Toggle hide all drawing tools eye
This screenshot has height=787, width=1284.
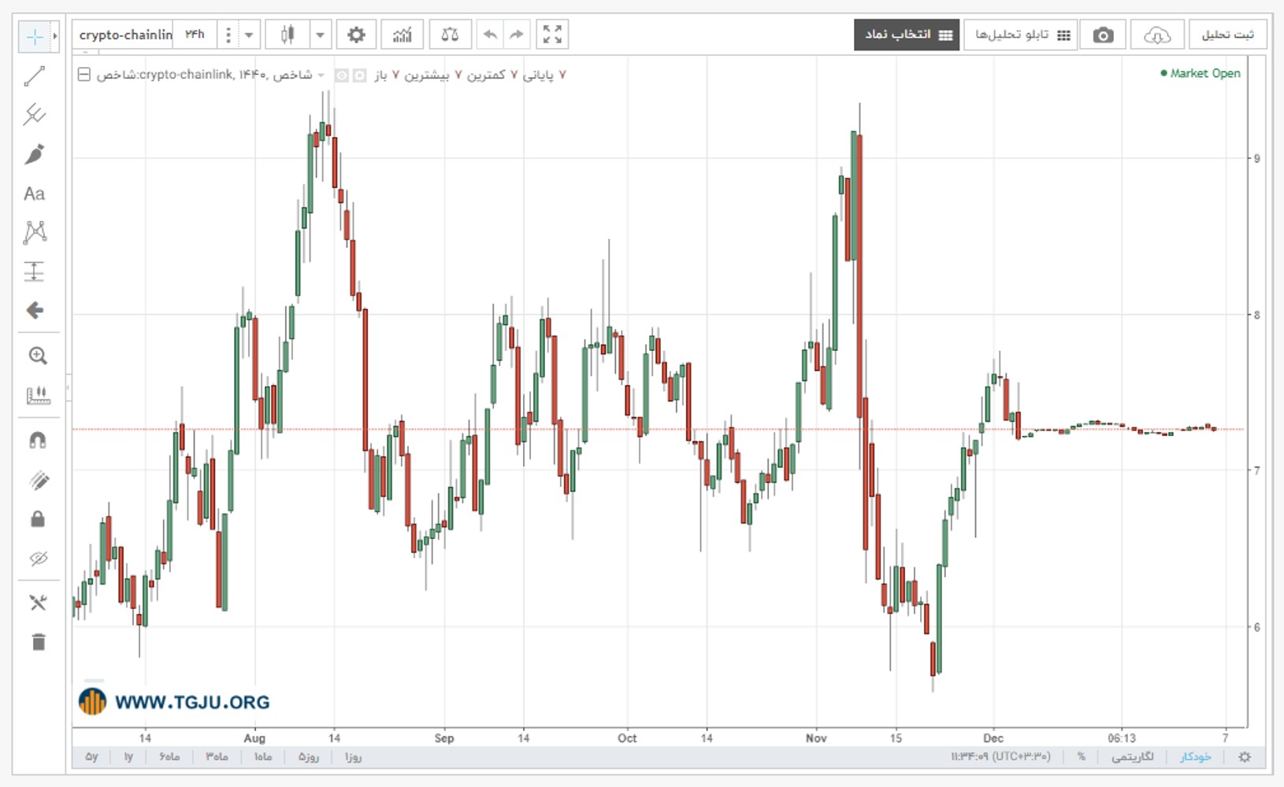point(37,559)
